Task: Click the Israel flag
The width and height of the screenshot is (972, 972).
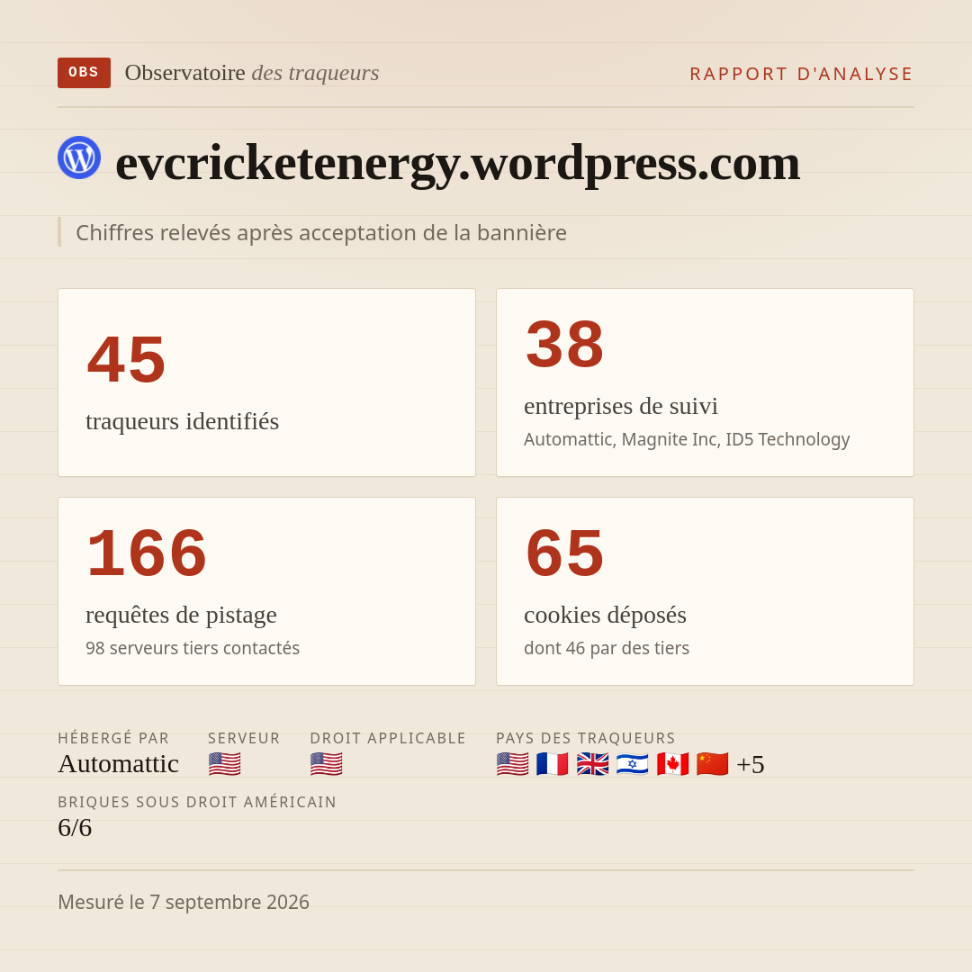Action: click(633, 764)
